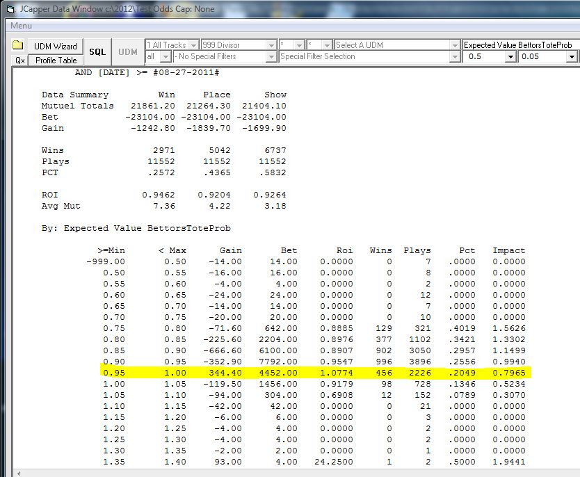580x477 pixels.
Task: Click the Win gain -1242.80
Action: tap(153, 128)
